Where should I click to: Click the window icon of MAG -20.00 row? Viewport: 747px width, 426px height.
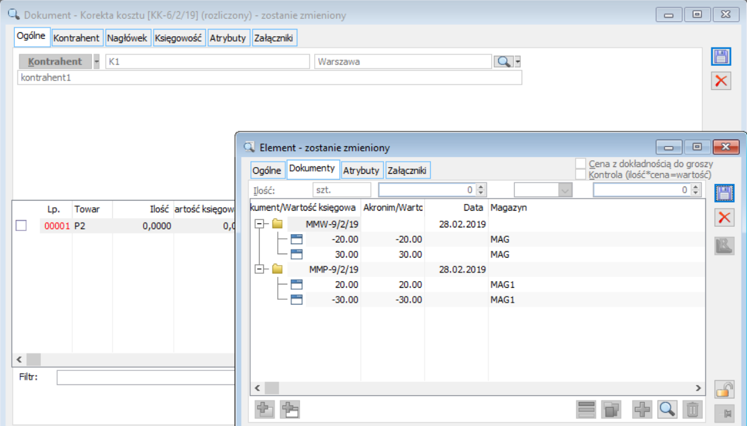[297, 239]
